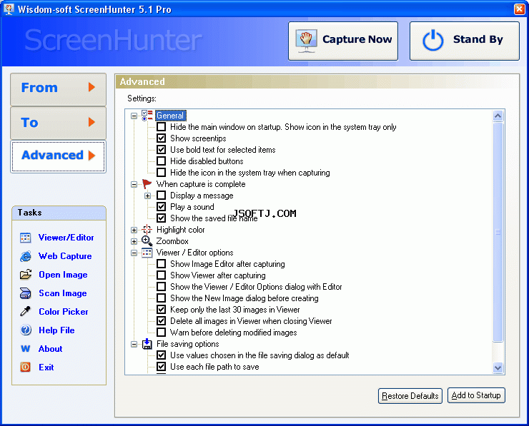The width and height of the screenshot is (529, 426).
Task: Enable Display a message checkbox
Action: click(162, 196)
